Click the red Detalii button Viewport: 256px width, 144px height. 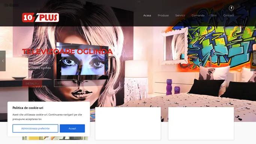(32, 83)
